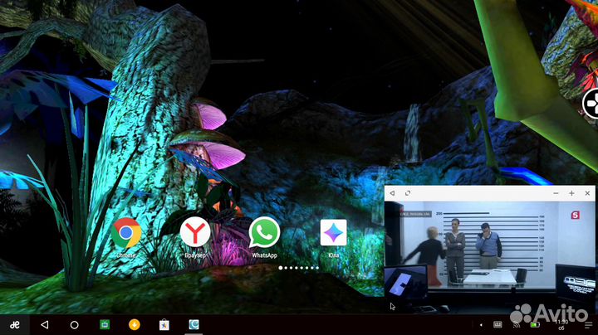Open the notification center lines icon
Screen dimensions: 598x335
(588, 325)
